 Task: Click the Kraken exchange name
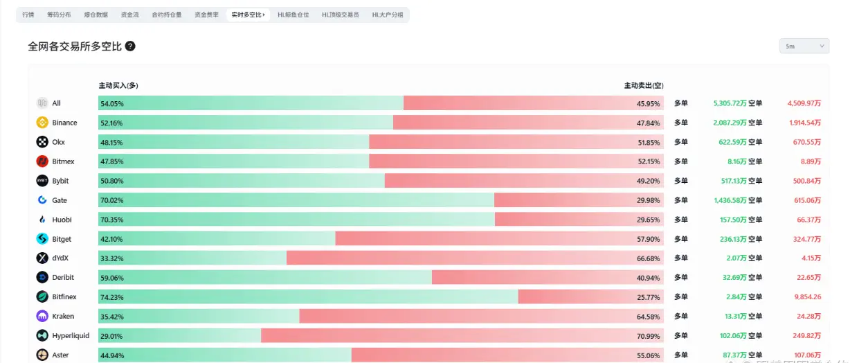[x=63, y=316]
